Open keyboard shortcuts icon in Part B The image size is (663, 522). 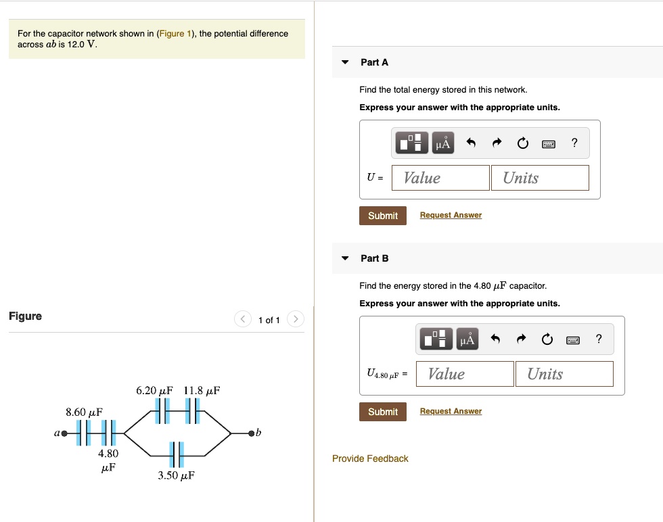[x=572, y=339]
